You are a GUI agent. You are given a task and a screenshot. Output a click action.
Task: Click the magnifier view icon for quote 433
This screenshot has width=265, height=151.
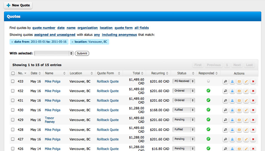(x=225, y=82)
